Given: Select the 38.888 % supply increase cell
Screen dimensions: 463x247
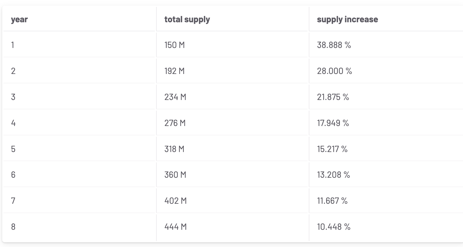Looking at the screenshot, I should (x=334, y=45).
